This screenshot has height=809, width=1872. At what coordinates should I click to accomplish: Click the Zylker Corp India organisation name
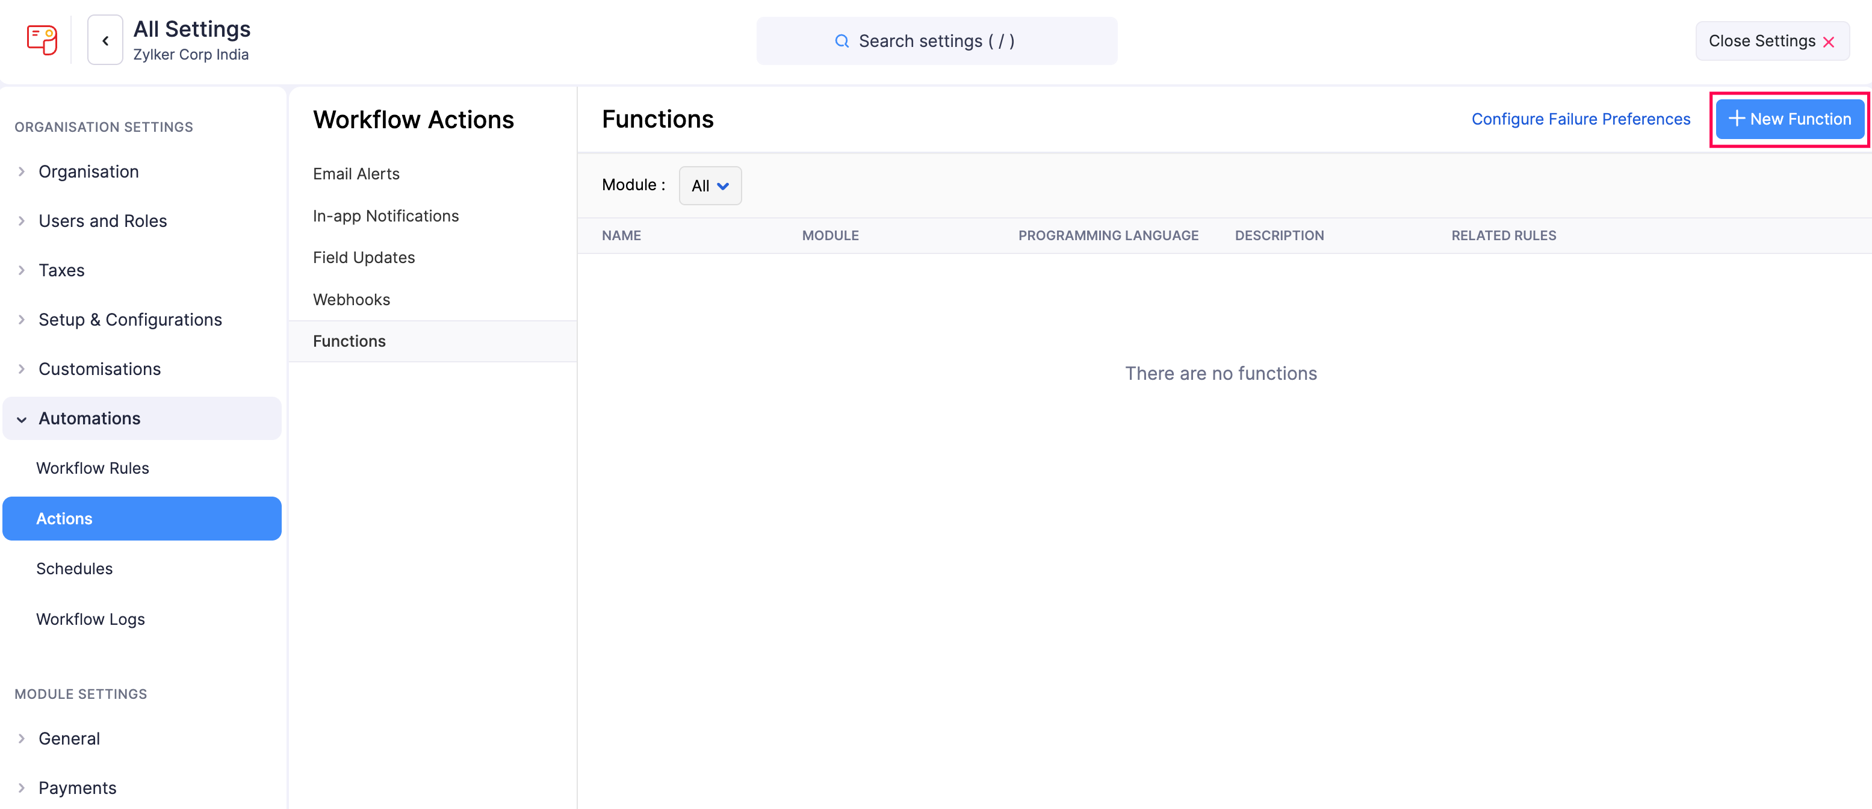tap(190, 55)
